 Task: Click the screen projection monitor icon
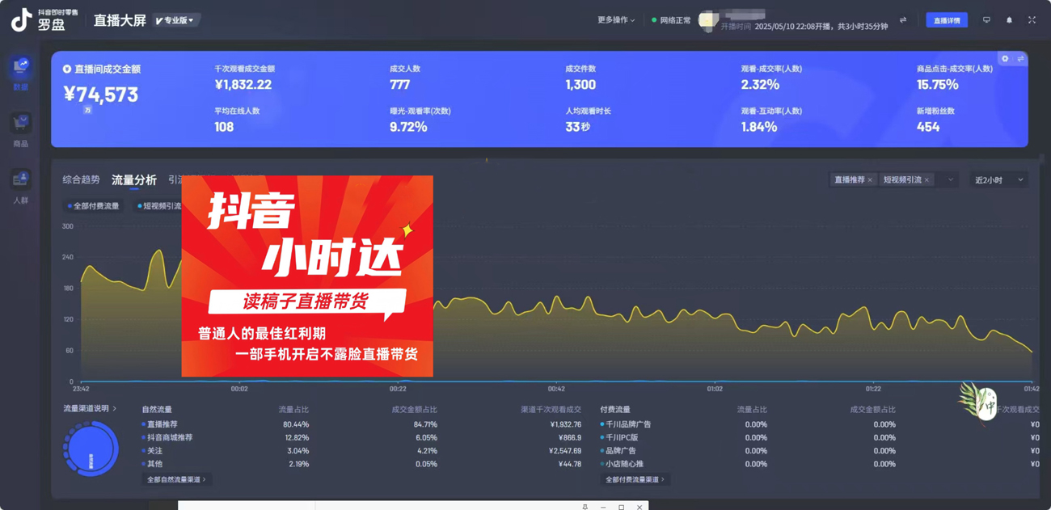(986, 20)
